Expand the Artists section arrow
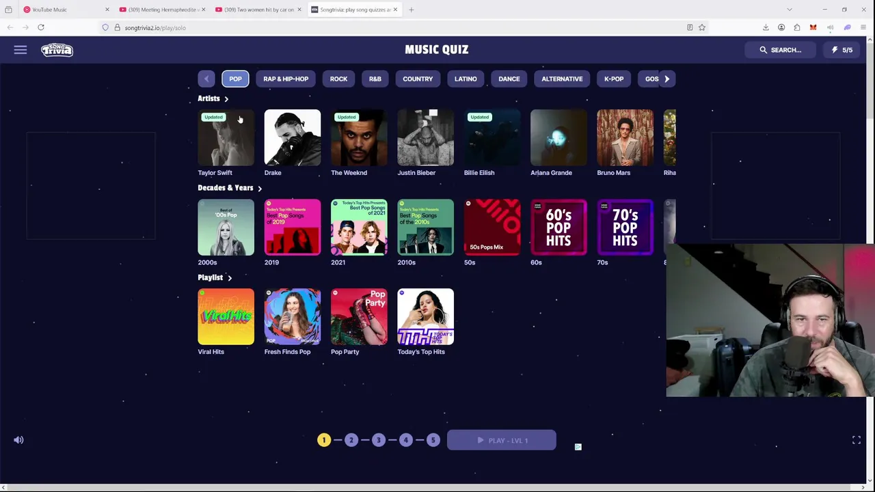Image resolution: width=875 pixels, height=492 pixels. (226, 99)
